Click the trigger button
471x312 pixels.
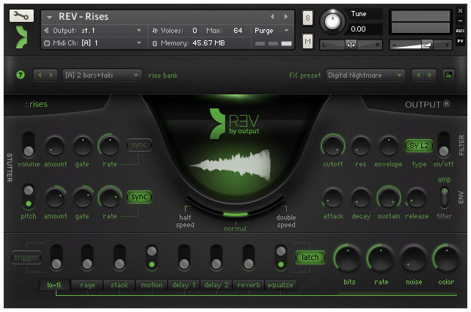[26, 257]
